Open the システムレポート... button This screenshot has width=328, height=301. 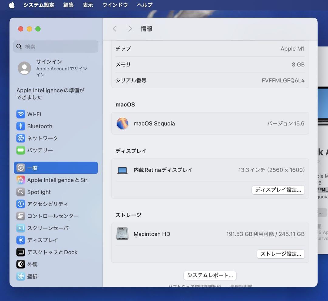(210, 276)
